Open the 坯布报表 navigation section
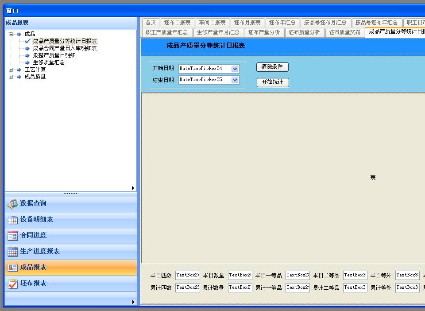The image size is (425, 311). click(71, 284)
